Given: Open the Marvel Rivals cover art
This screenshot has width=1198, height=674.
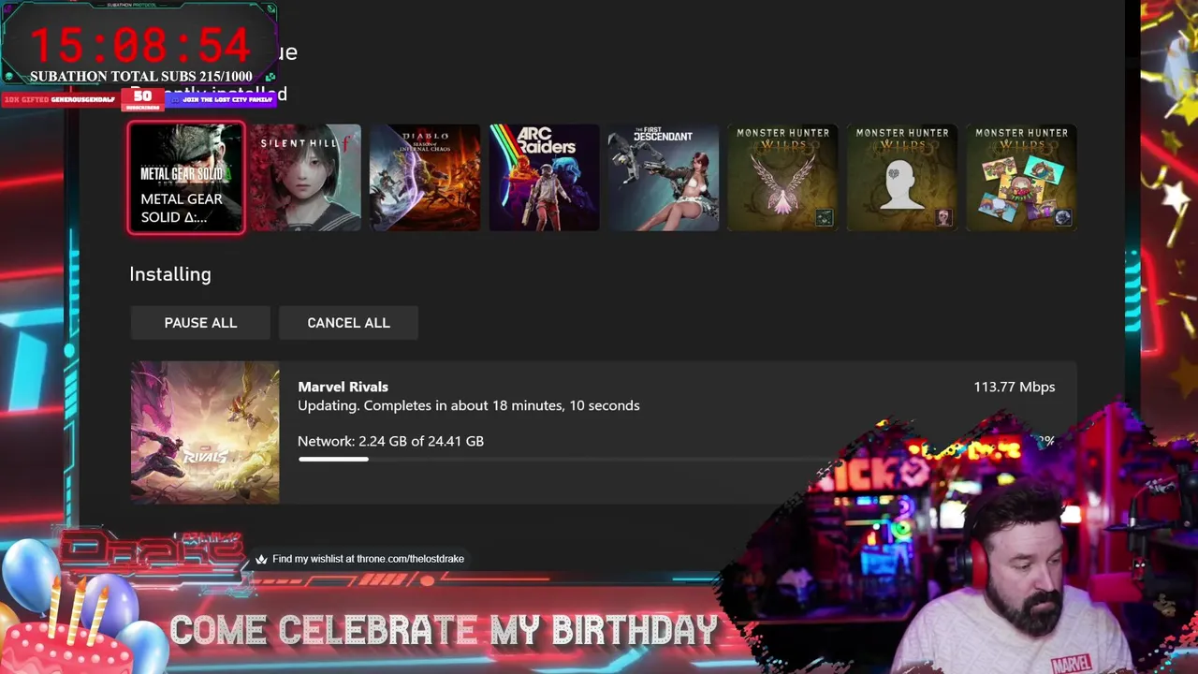Looking at the screenshot, I should pyautogui.click(x=205, y=432).
